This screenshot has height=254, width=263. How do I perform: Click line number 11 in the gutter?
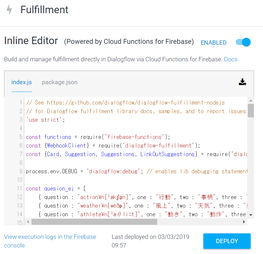(x=20, y=188)
